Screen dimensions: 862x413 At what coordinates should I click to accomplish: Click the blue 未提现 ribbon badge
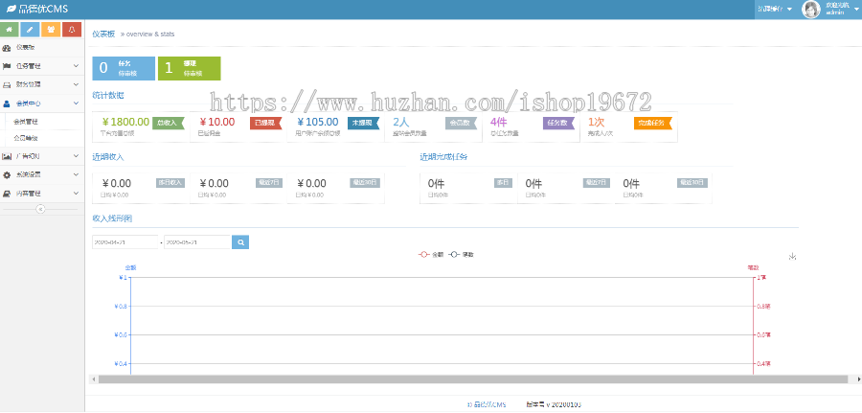tap(363, 123)
